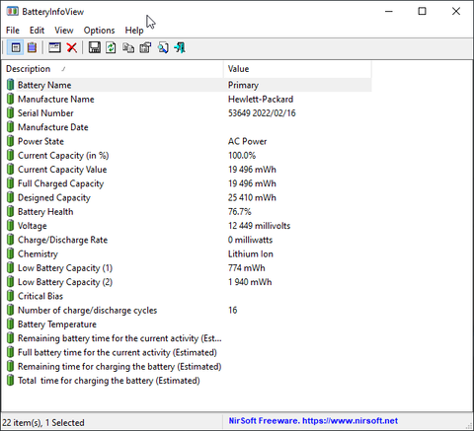
Task: Click the window-shaped toolbar icon
Action: click(54, 48)
